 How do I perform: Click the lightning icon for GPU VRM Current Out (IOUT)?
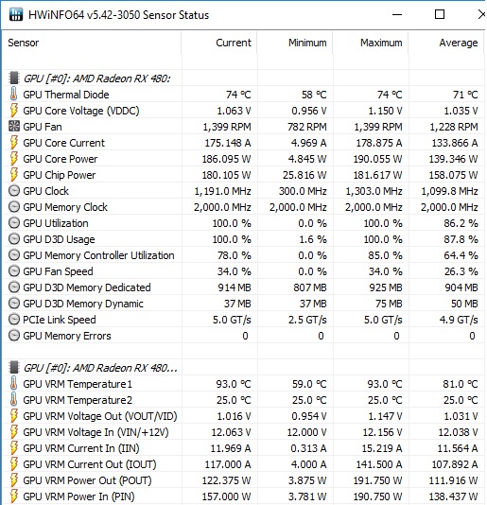tap(14, 464)
